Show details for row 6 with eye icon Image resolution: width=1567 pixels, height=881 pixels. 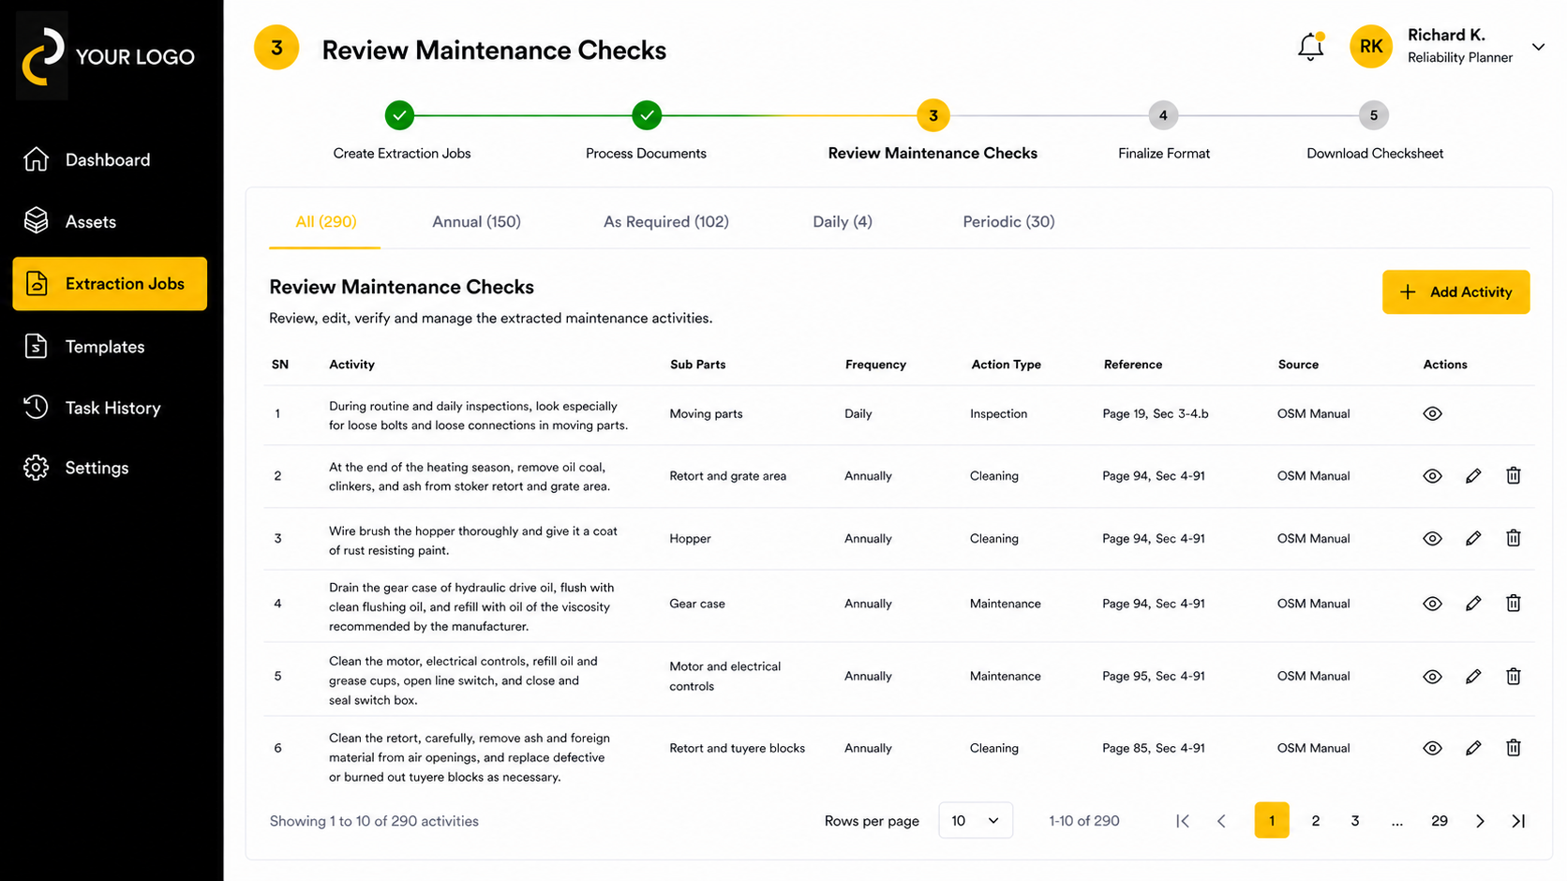click(1432, 748)
